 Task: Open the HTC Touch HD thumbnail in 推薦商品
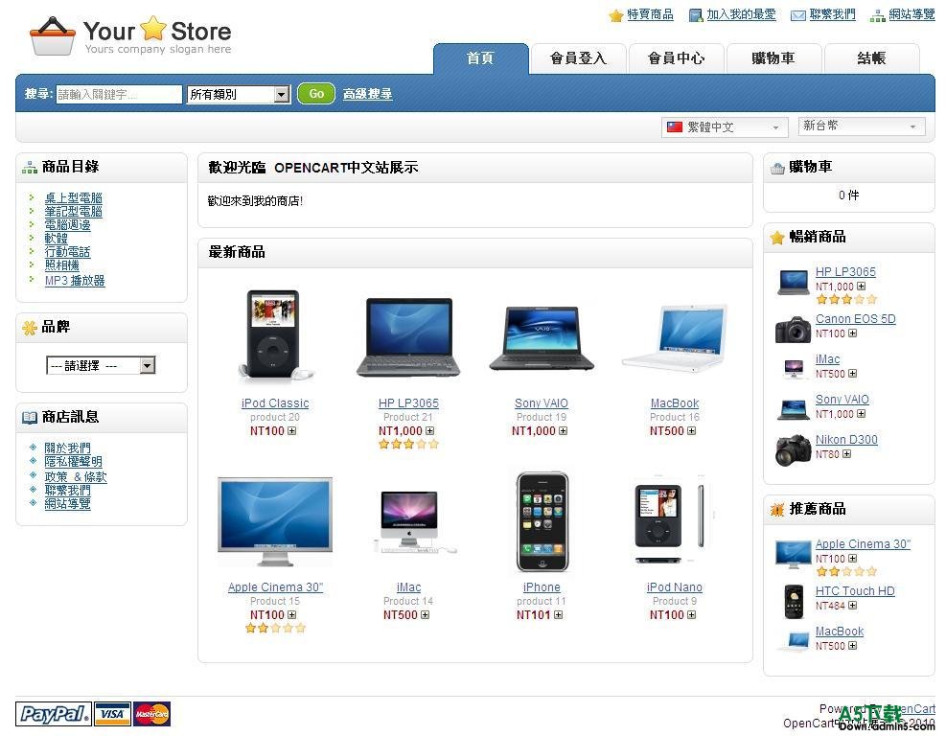793,602
